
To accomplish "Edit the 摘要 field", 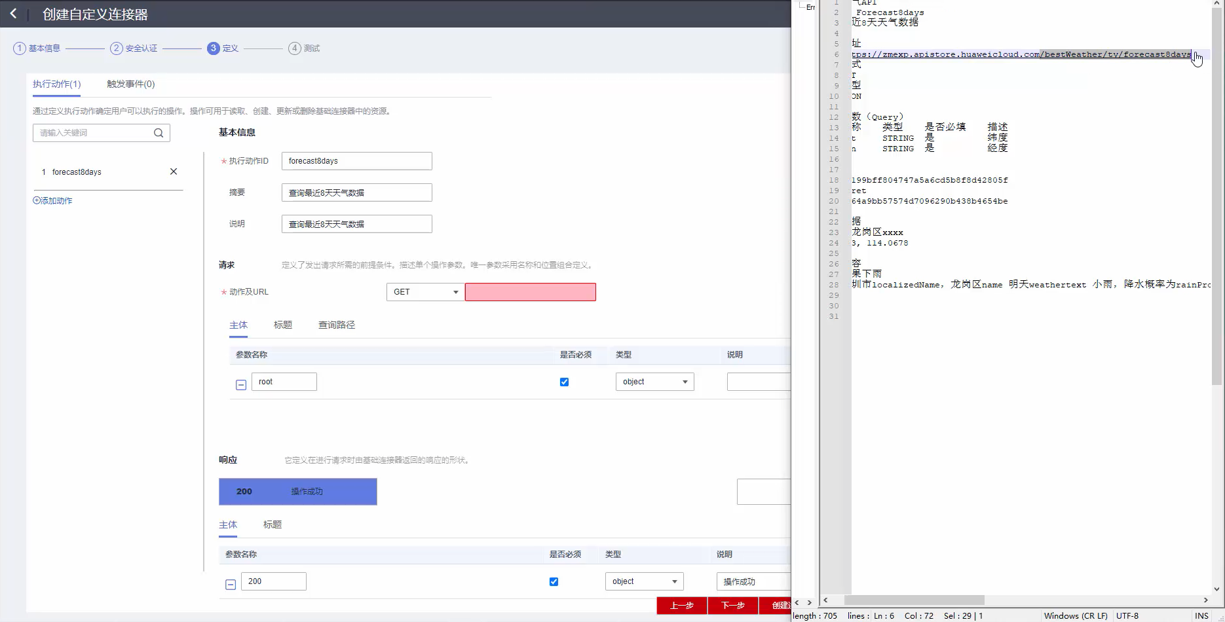I will [357, 192].
